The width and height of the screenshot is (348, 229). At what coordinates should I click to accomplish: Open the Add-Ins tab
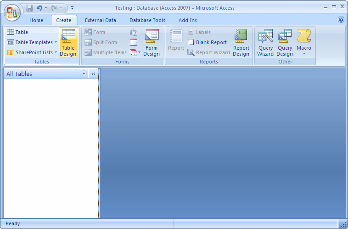click(x=188, y=20)
